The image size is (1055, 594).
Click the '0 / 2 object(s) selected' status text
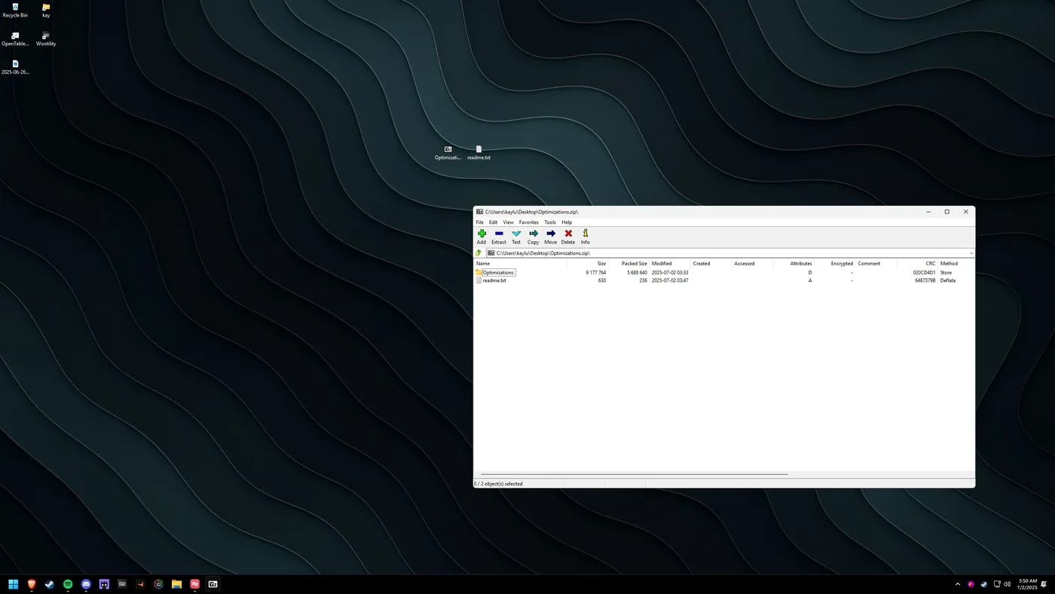[x=498, y=484]
